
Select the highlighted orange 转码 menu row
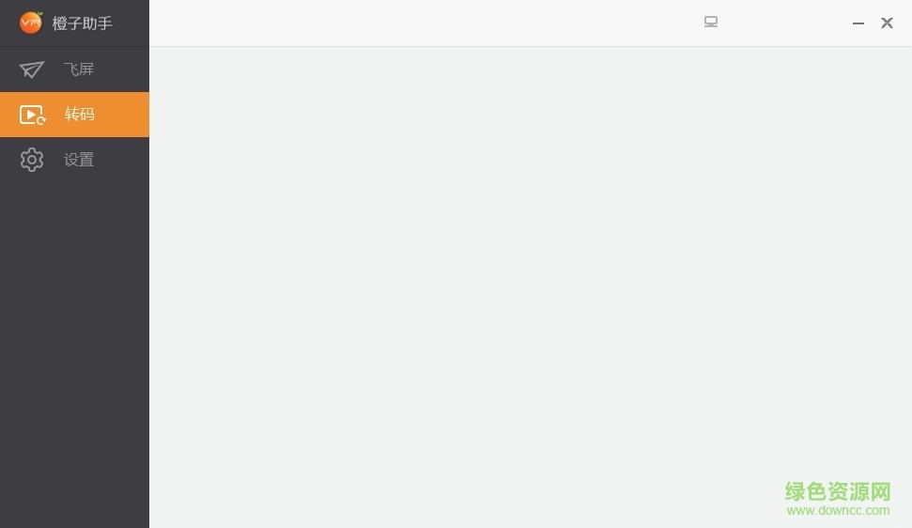point(74,115)
